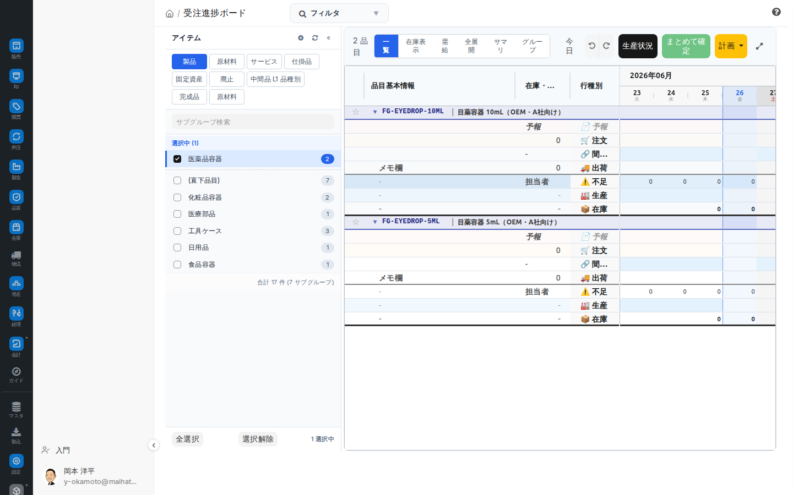This screenshot has width=793, height=495.
Task: Toggle the サービス item type filter
Action: pyautogui.click(x=264, y=62)
